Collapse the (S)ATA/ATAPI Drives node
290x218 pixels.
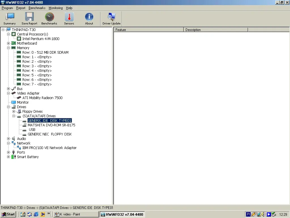click(14, 116)
